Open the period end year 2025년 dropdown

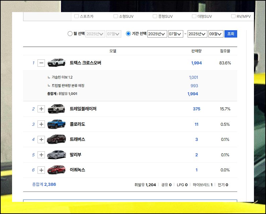[197, 34]
